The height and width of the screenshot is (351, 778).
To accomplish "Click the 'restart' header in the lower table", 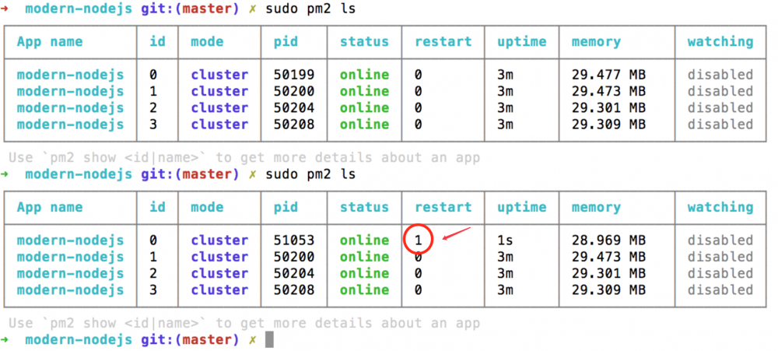I will pos(443,207).
